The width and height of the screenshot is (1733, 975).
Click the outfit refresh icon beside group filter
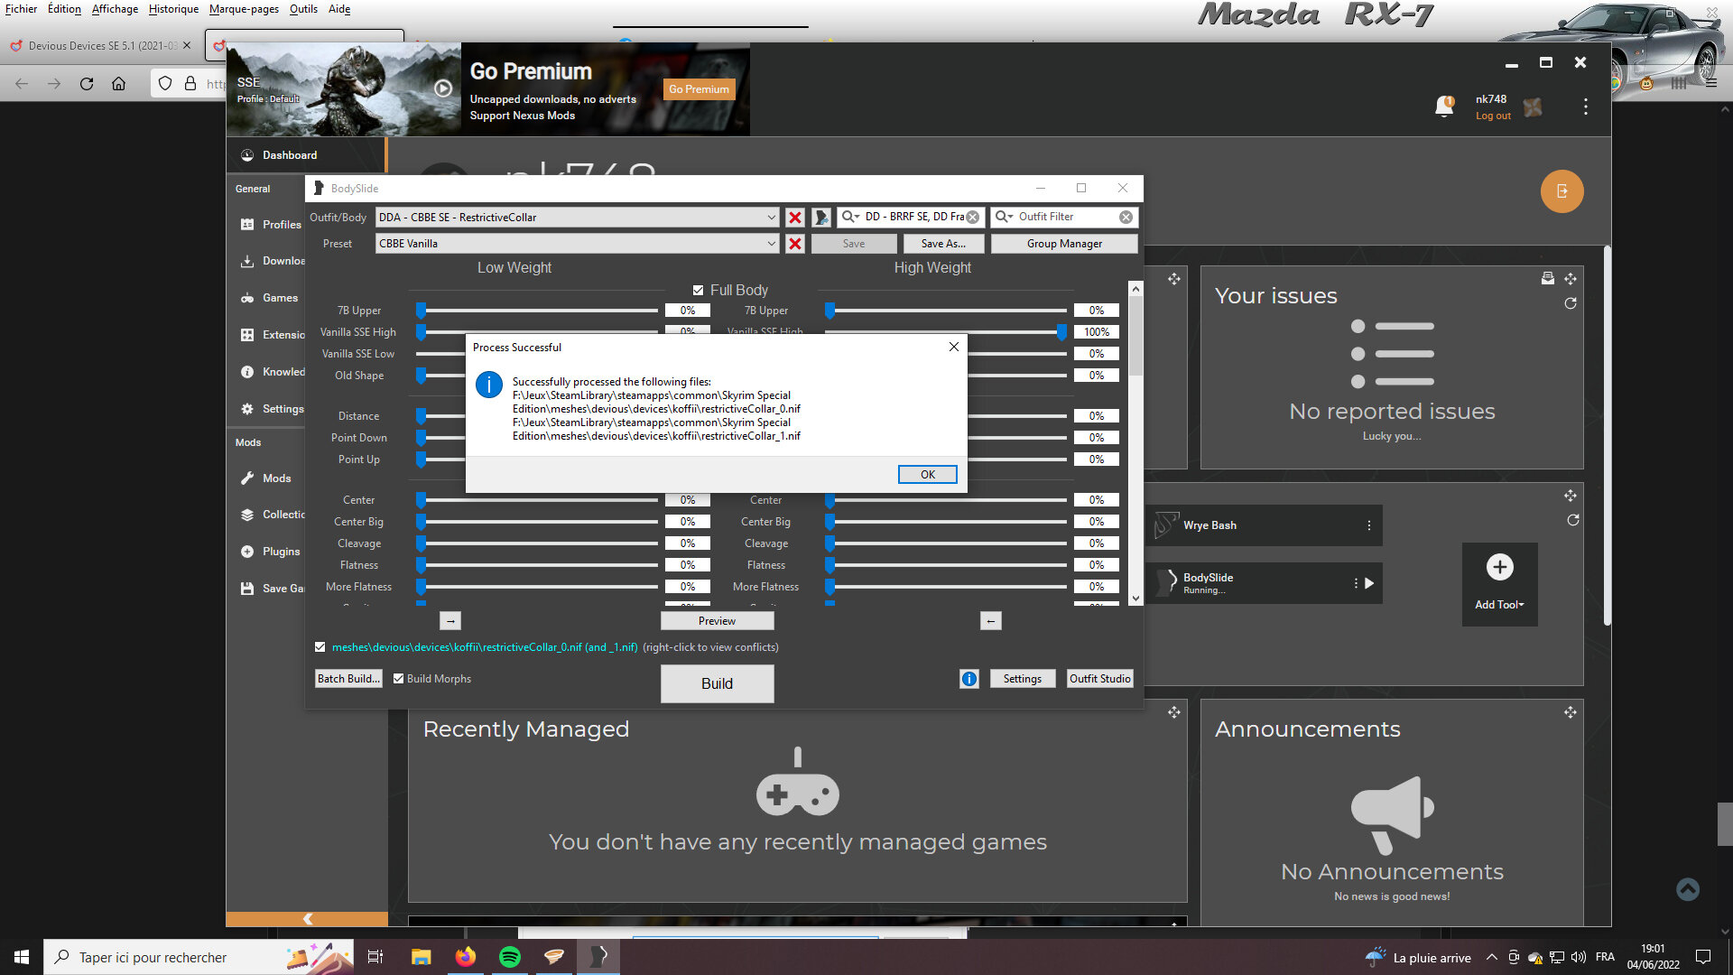(x=821, y=218)
